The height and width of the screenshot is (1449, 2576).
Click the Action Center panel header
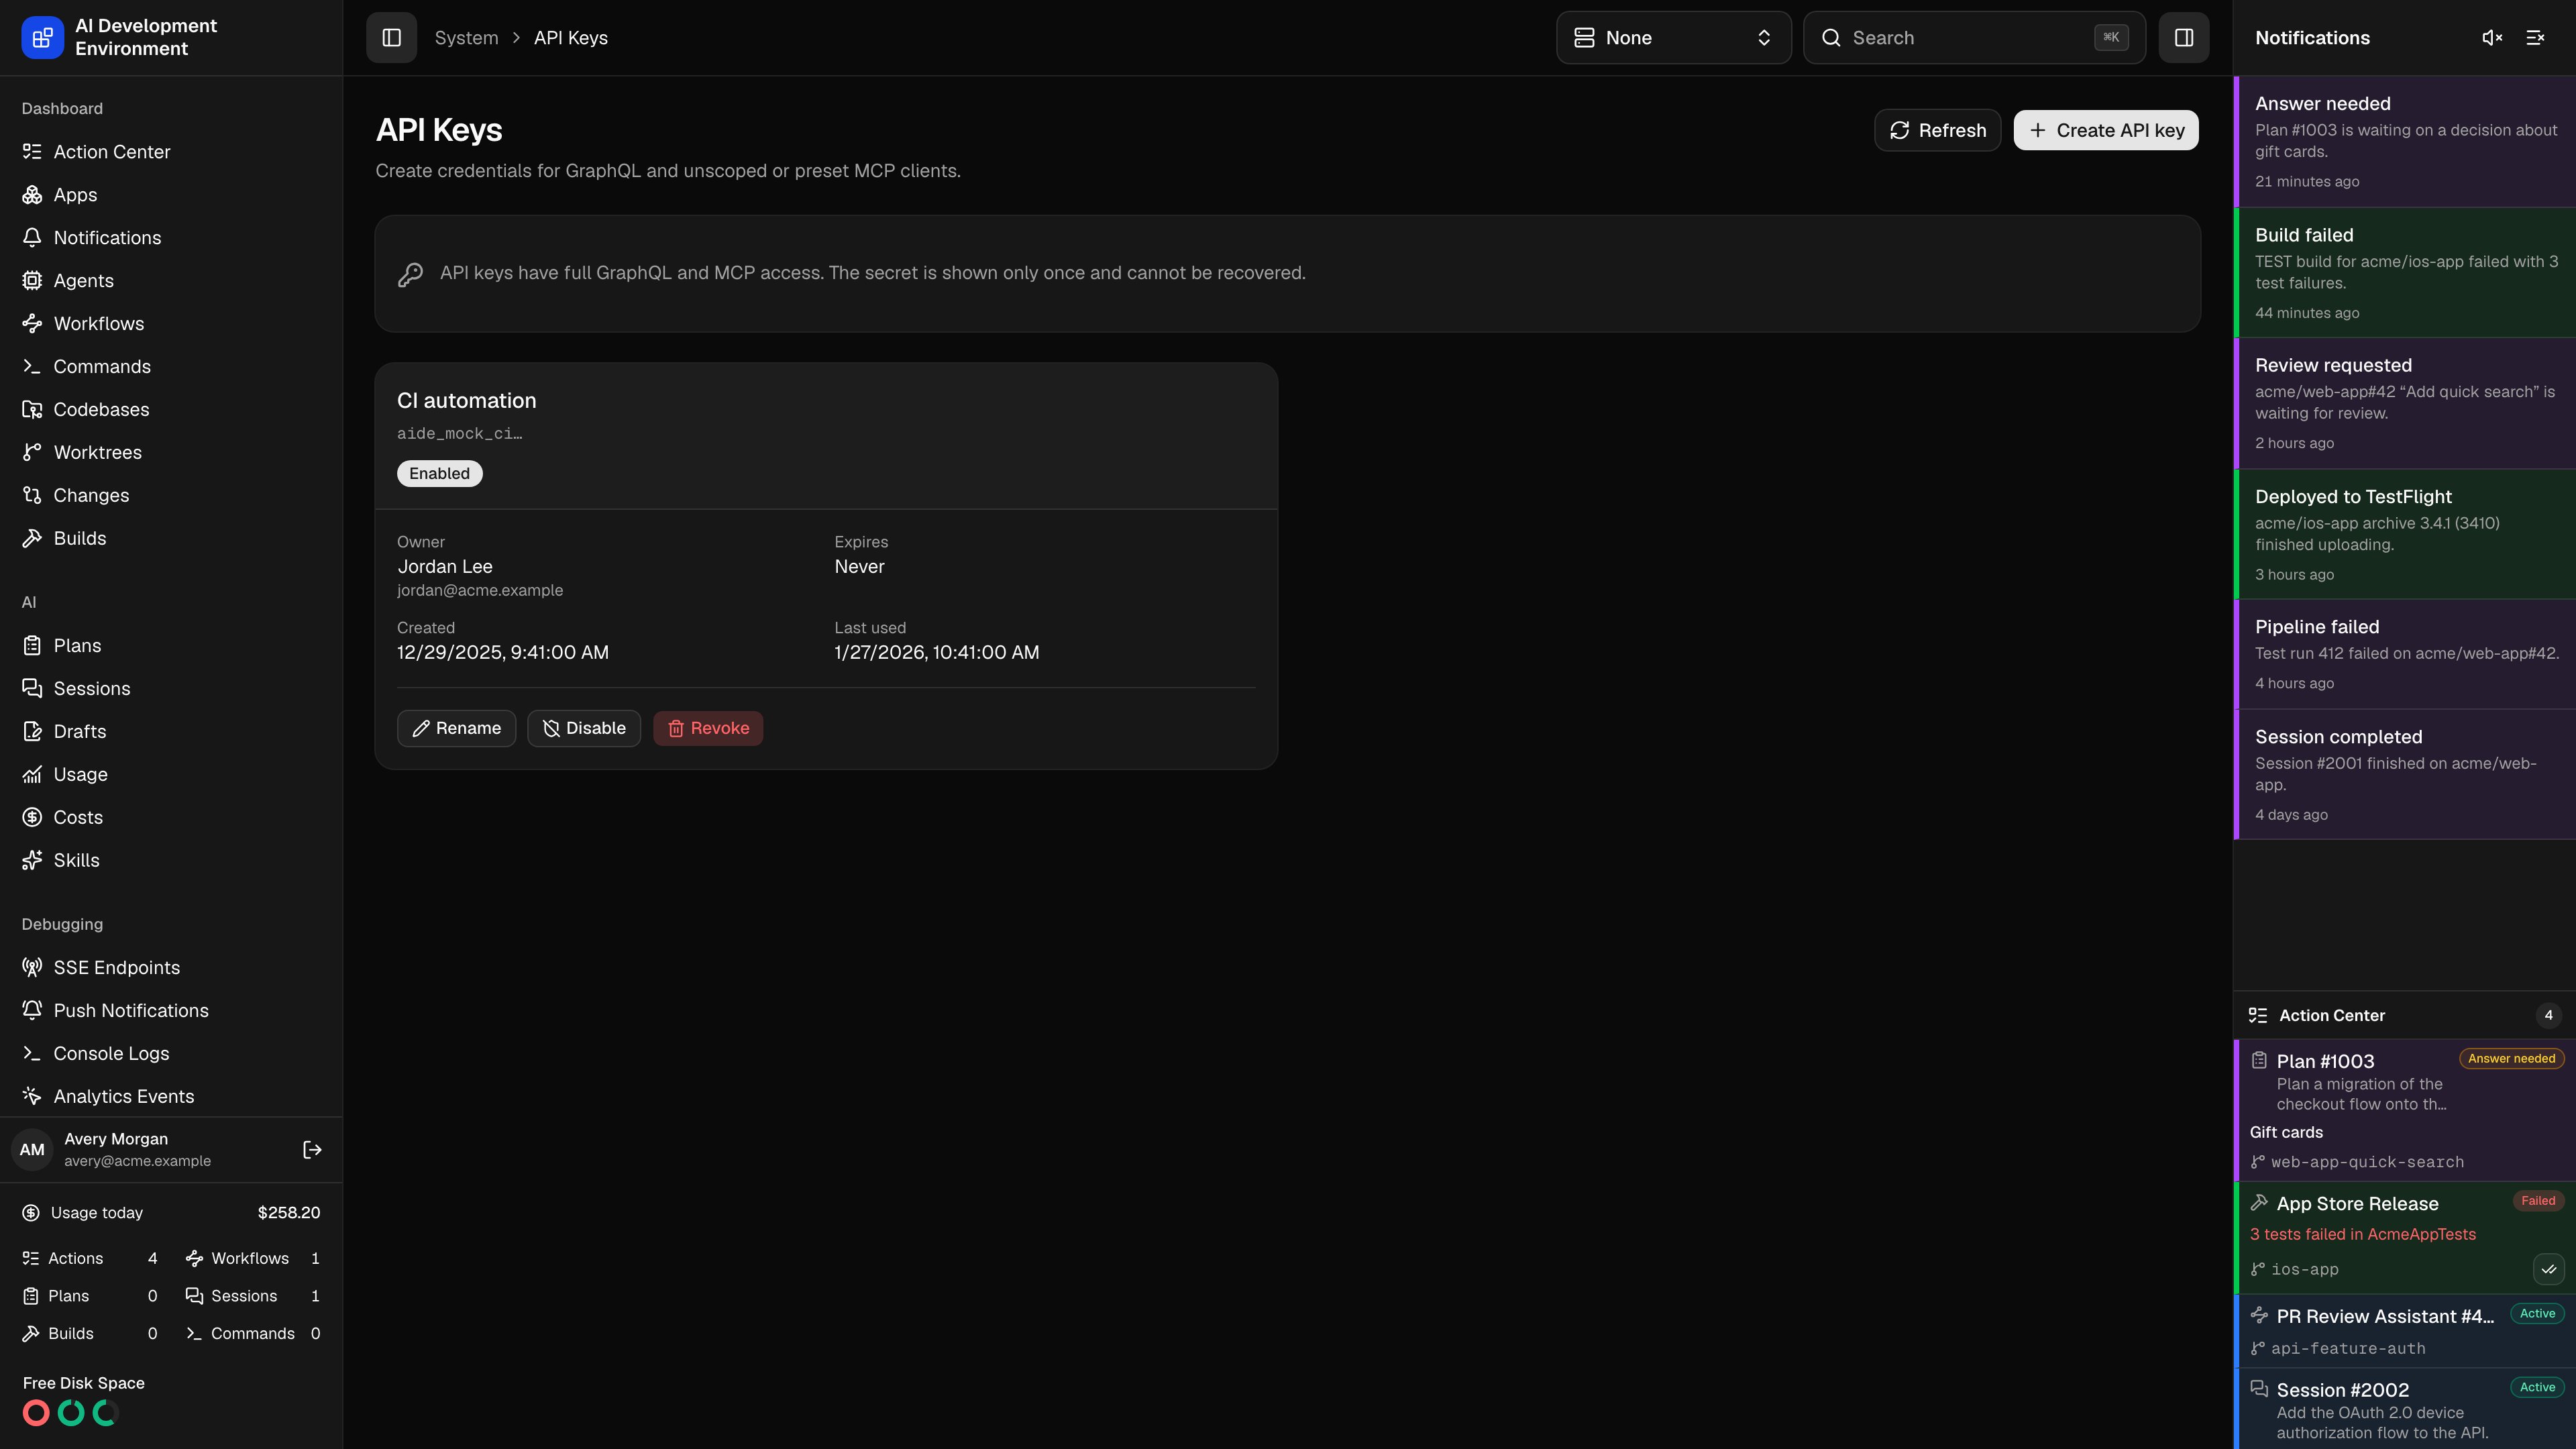(2405, 1016)
